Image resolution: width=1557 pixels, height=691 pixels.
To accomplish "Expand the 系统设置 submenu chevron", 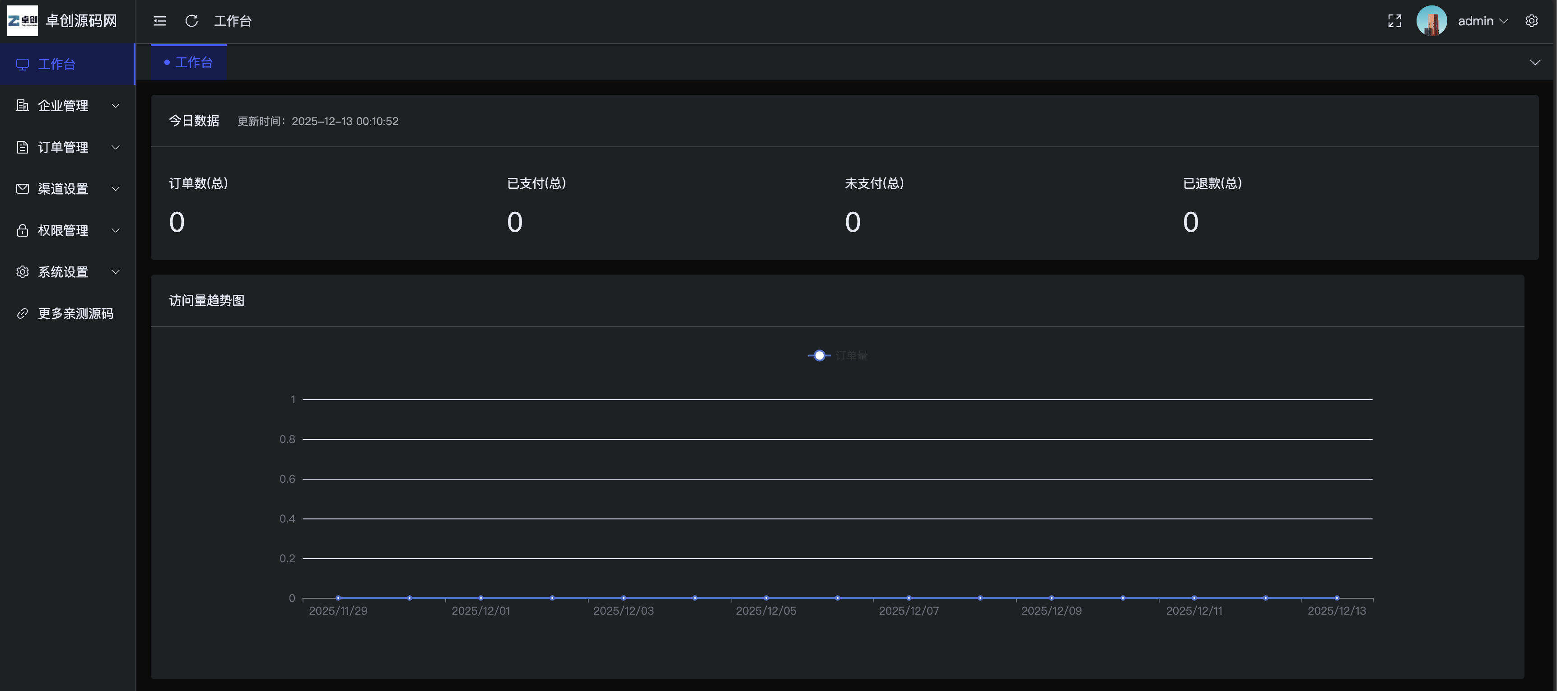I will pyautogui.click(x=116, y=272).
